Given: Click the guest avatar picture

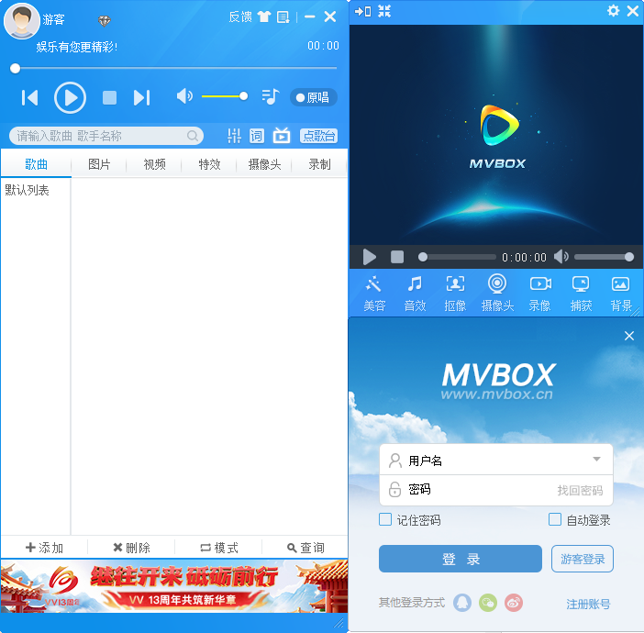Looking at the screenshot, I should click(21, 20).
